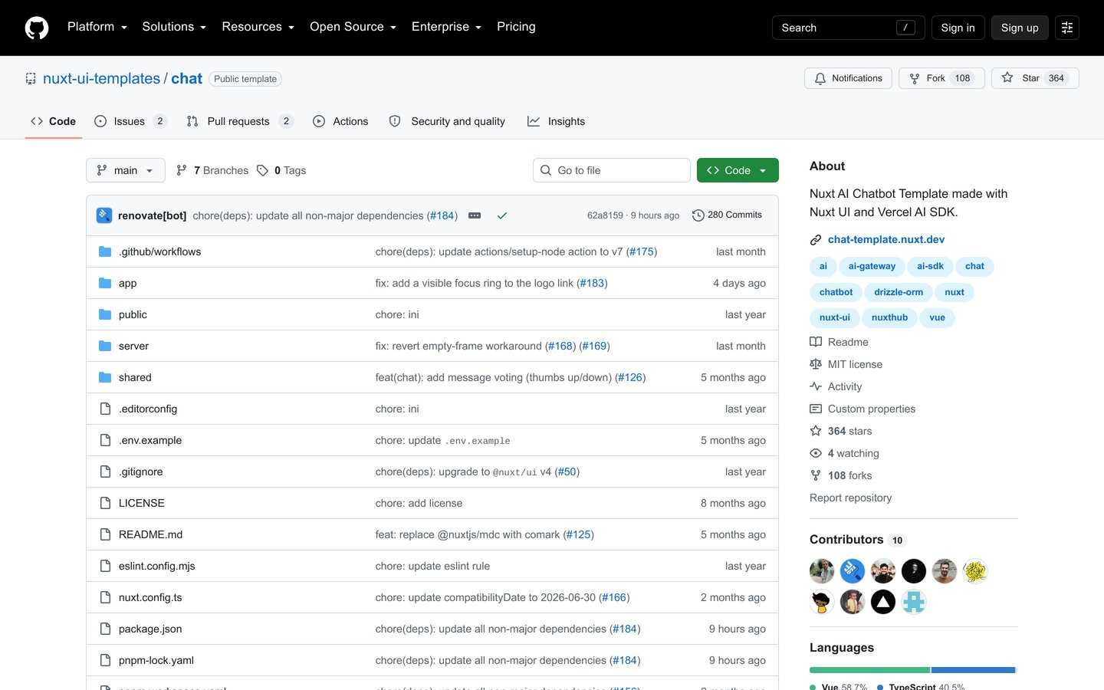Open the blue contributor avatar in first row
This screenshot has height=690, width=1104.
(853, 571)
